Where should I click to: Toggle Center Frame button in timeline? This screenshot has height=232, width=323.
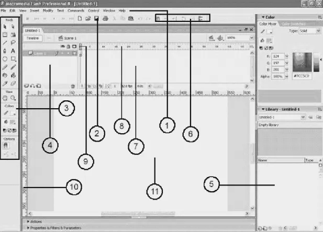click(x=82, y=86)
